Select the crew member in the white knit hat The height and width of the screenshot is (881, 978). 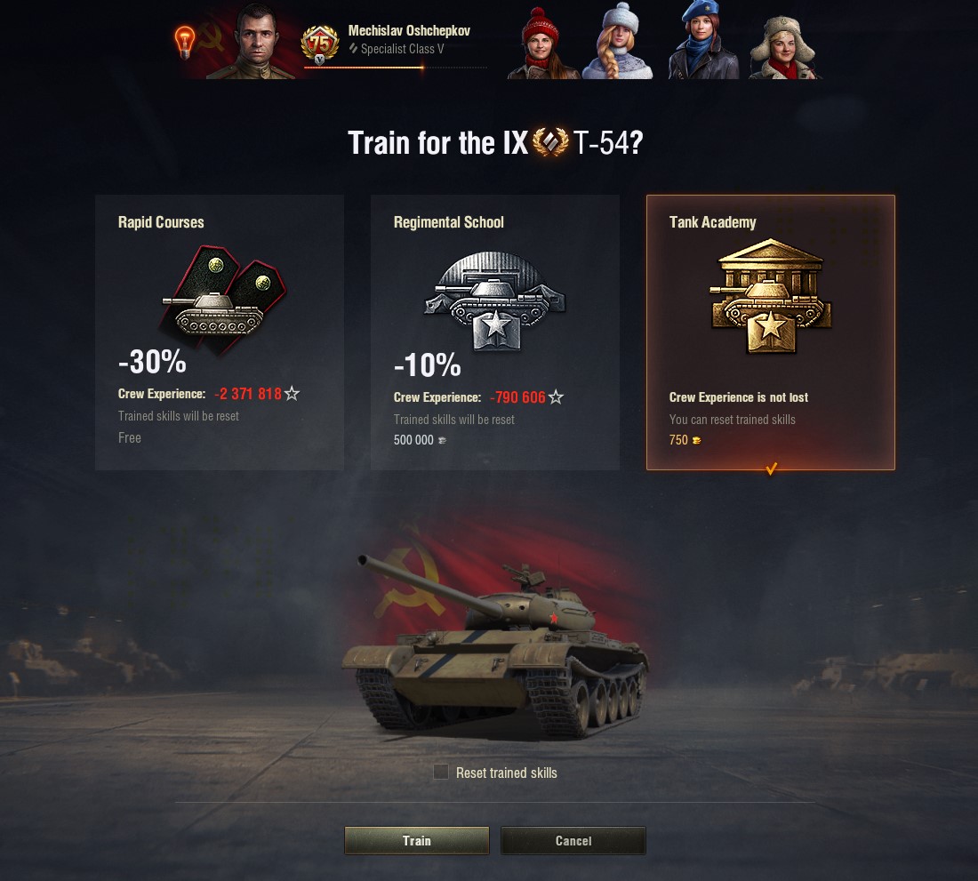pos(618,41)
